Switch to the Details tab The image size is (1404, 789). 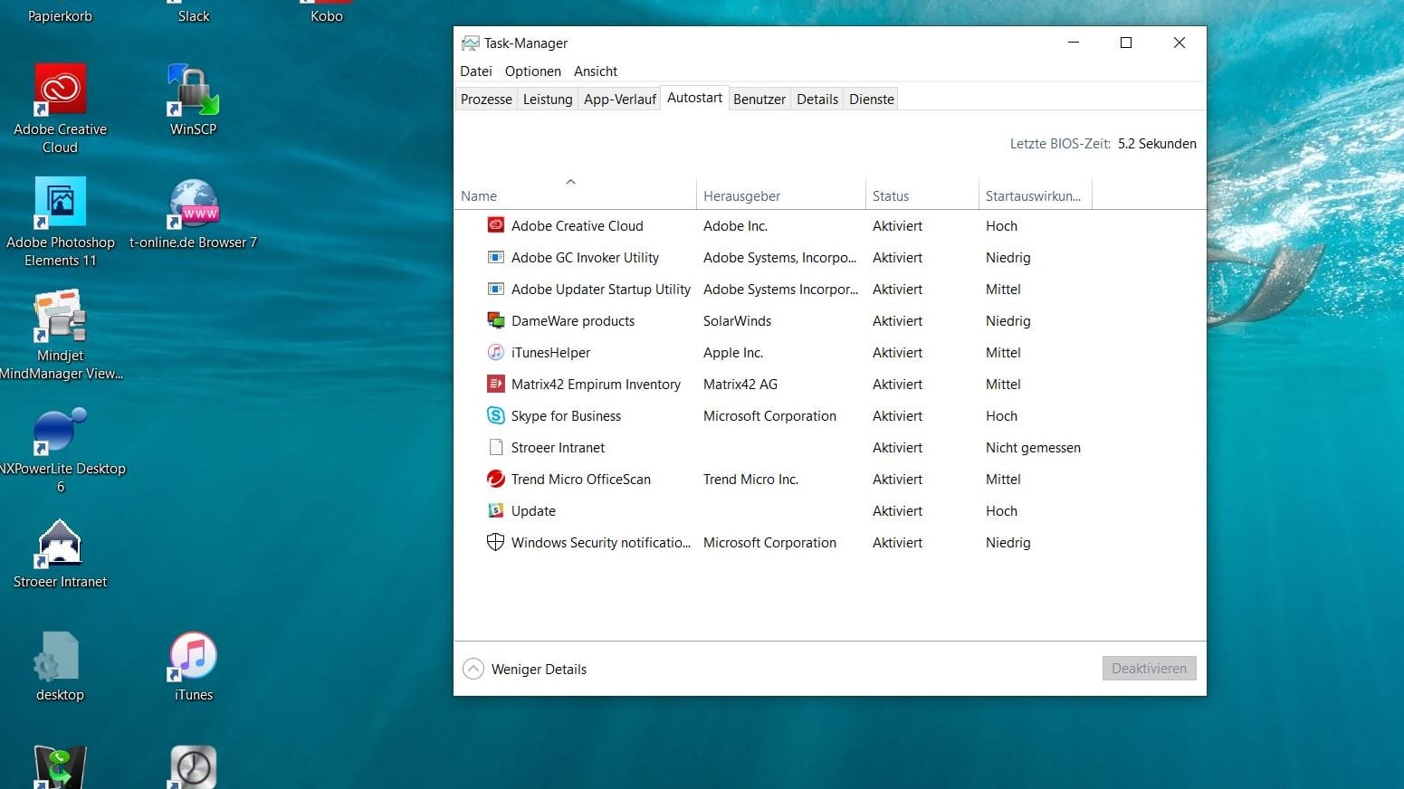coord(817,100)
